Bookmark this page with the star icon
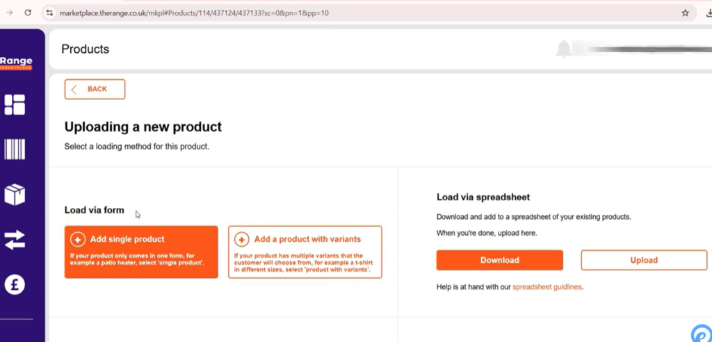This screenshot has height=342, width=712. click(685, 13)
